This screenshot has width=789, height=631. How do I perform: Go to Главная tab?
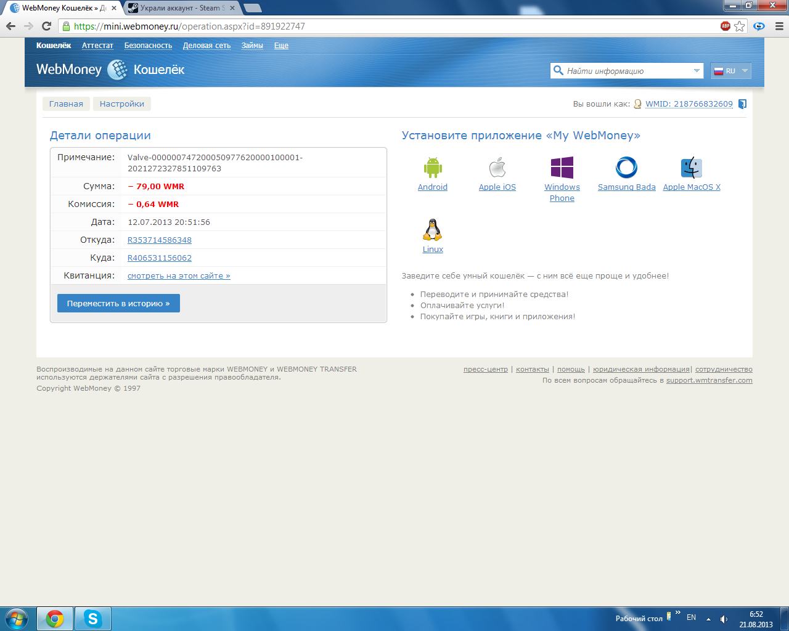point(66,104)
